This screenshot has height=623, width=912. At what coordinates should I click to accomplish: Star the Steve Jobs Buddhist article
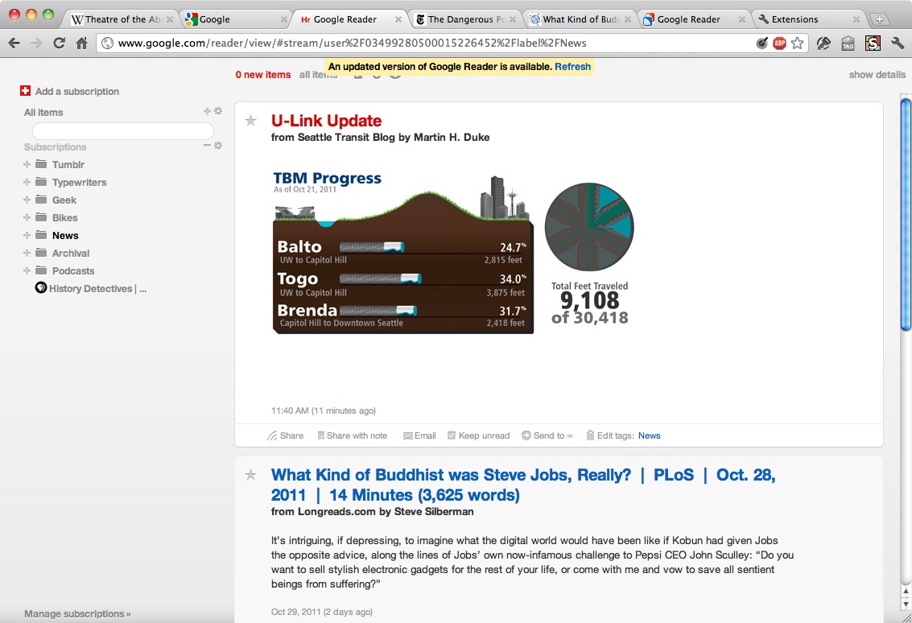(250, 475)
